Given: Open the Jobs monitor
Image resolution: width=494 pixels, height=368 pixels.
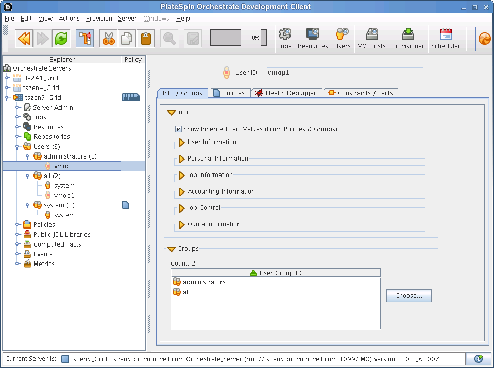Looking at the screenshot, I should [x=285, y=39].
